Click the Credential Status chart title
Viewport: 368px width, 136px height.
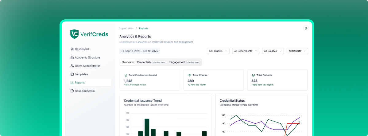click(x=232, y=100)
